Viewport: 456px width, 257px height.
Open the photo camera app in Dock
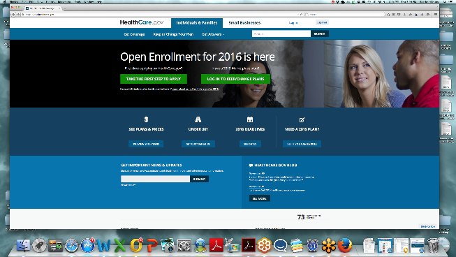pos(168,245)
